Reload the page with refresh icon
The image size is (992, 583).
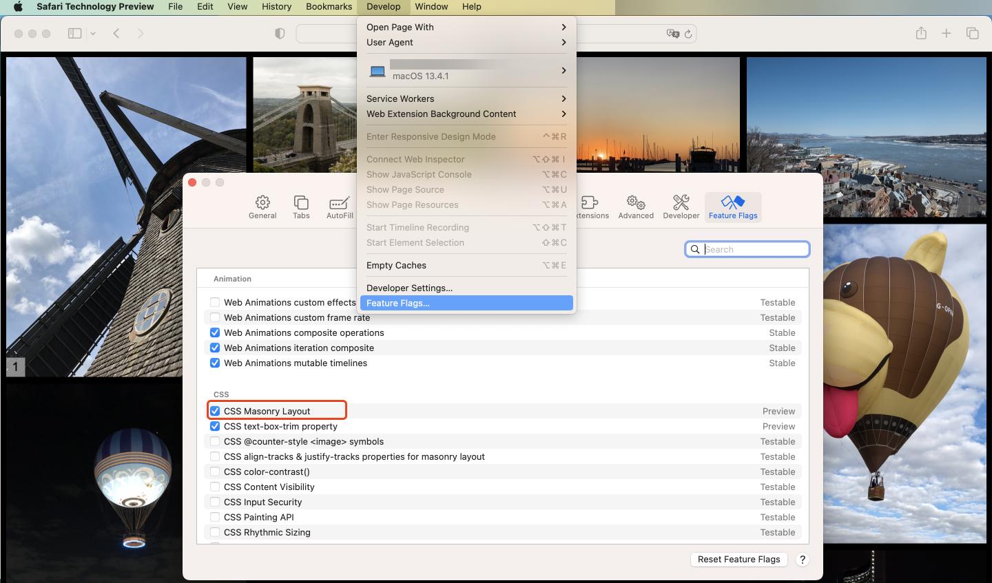tap(688, 34)
